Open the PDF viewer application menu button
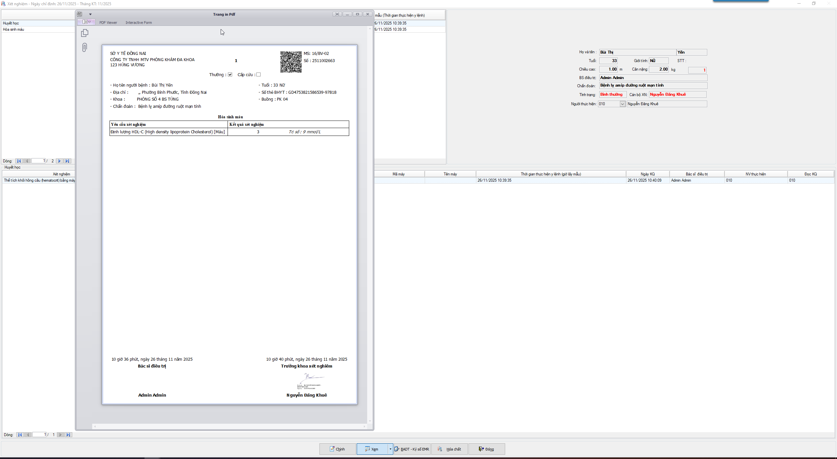837x459 pixels. click(x=86, y=22)
